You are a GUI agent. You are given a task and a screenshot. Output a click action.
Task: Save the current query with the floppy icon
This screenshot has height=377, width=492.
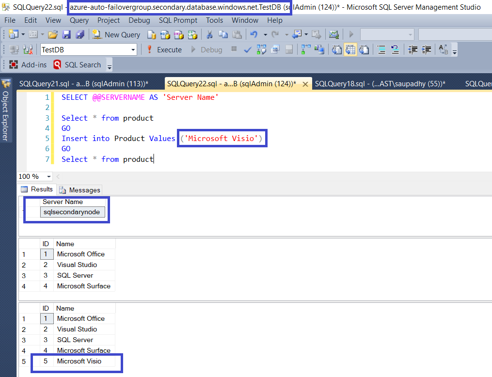[66, 34]
